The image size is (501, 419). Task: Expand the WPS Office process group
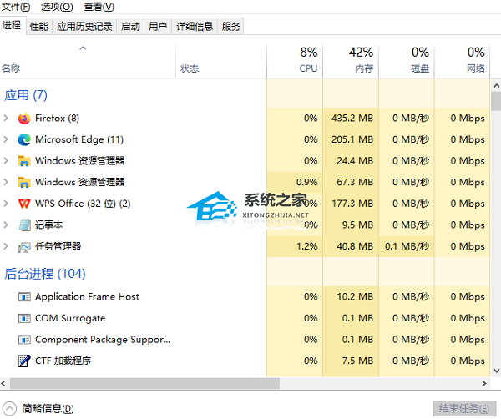click(6, 204)
